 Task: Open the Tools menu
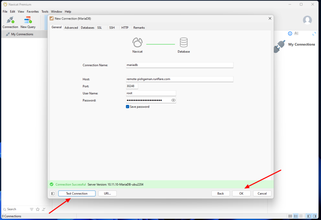point(45,12)
